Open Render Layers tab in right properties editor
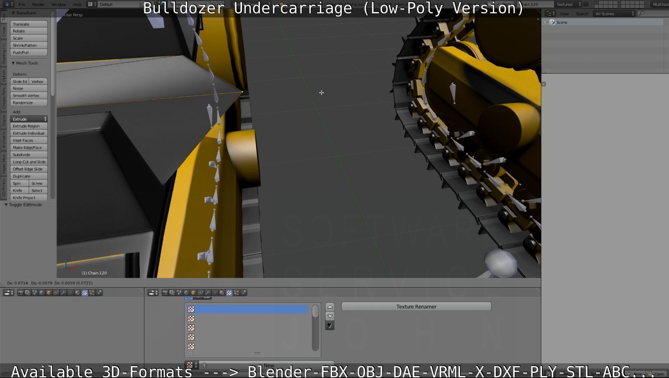The image size is (669, 378). (x=172, y=293)
